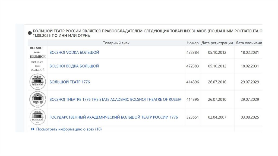Open the BOLSHOI ВОДКА БОЛЬШОЙ logo thumbnail

click(x=37, y=66)
